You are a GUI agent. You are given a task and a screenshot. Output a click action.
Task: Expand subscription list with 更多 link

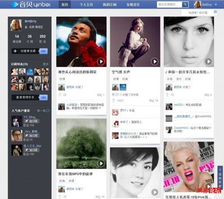pyautogui.click(x=46, y=64)
